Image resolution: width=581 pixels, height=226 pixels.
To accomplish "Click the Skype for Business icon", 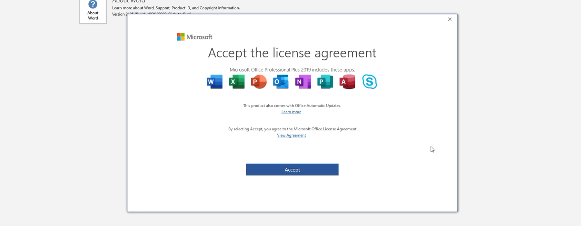I will (x=370, y=82).
